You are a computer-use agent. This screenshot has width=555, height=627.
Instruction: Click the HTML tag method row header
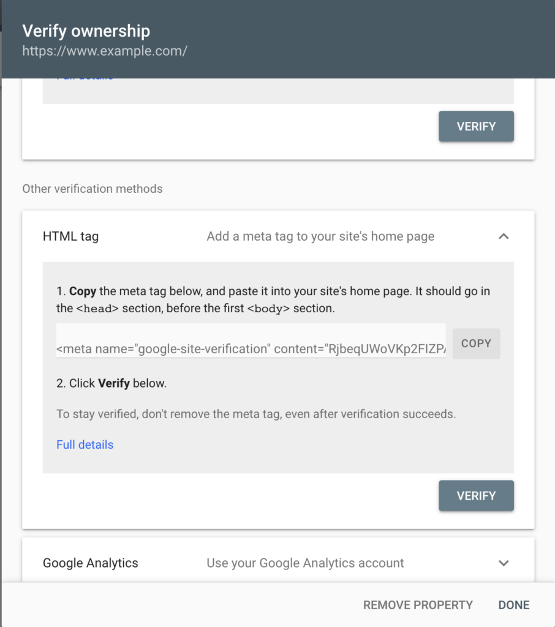coord(70,236)
